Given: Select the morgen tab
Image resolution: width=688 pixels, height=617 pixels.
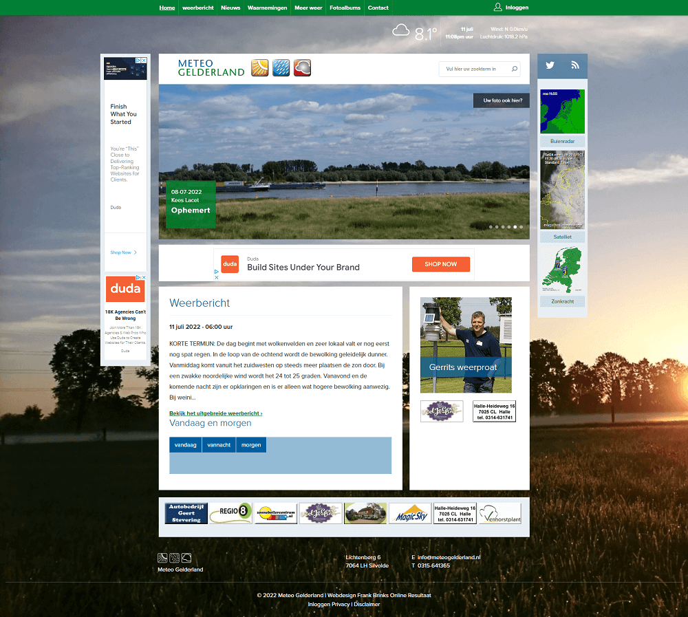Looking at the screenshot, I should pyautogui.click(x=251, y=444).
